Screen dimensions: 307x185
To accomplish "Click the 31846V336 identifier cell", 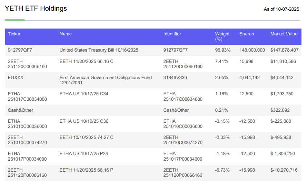I will [x=175, y=78].
